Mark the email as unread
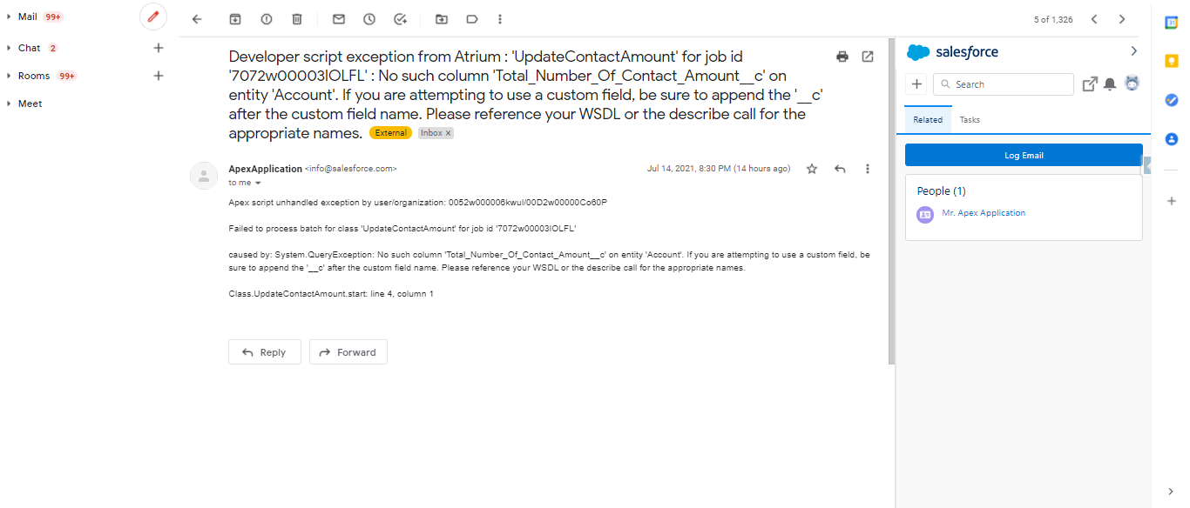This screenshot has height=508, width=1190. point(338,18)
